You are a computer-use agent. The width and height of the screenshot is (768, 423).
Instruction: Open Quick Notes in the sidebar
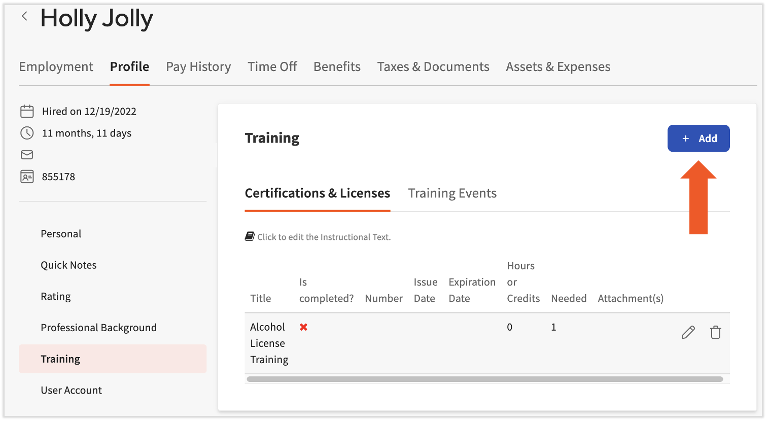68,265
